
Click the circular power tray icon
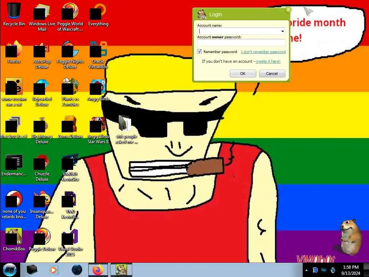[333, 270]
